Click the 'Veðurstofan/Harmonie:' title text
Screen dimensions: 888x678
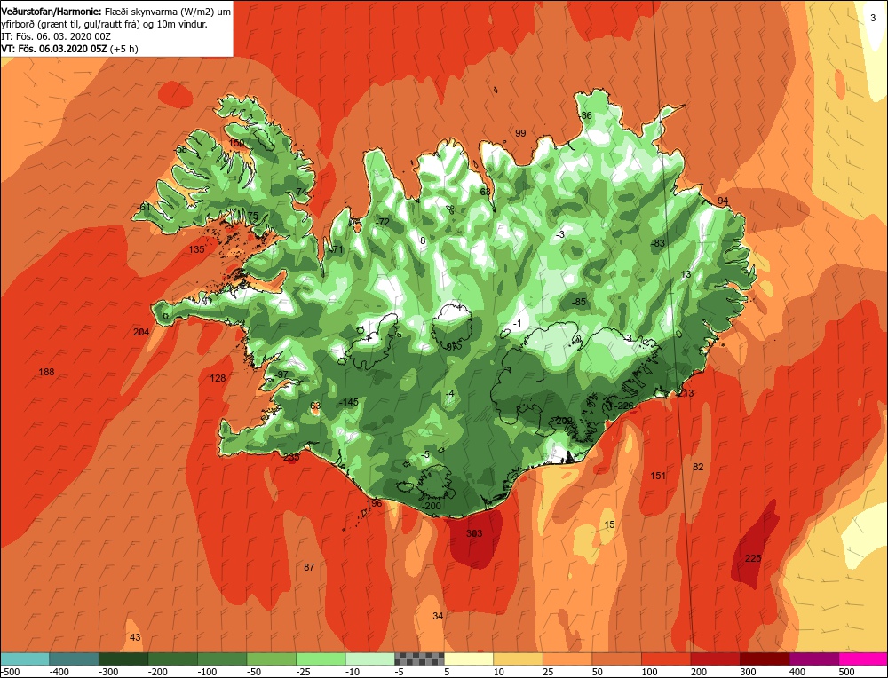pos(52,12)
